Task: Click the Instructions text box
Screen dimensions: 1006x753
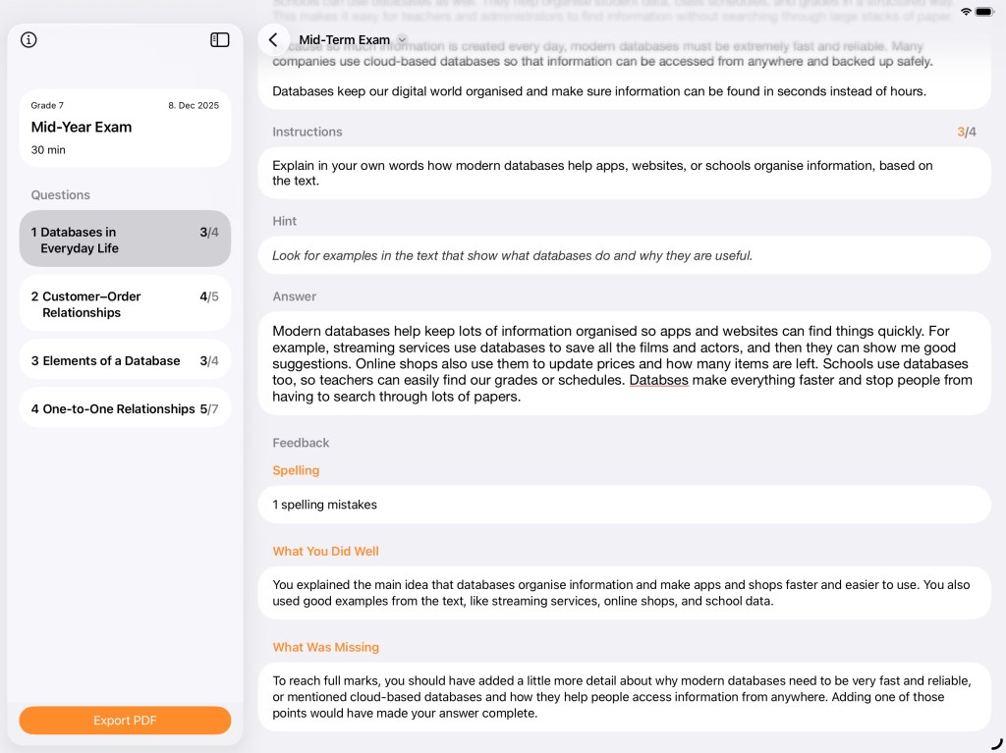Action: click(624, 173)
